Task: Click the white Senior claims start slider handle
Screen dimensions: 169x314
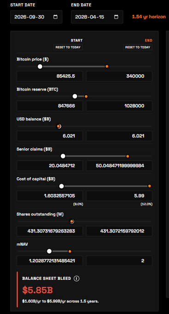Action: tap(63, 156)
